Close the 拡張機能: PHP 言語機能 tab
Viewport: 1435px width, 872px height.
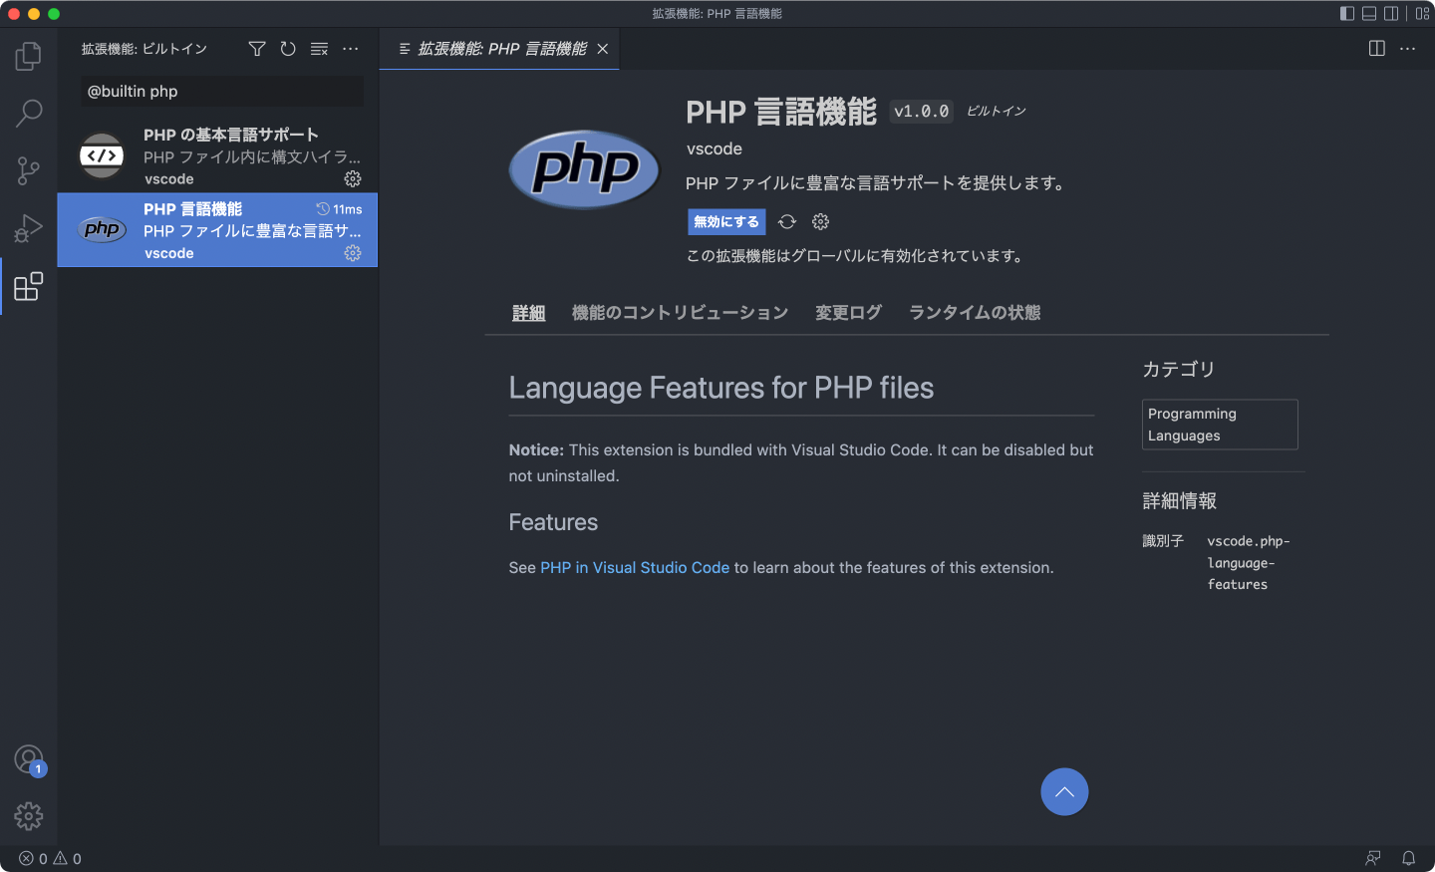pos(603,49)
